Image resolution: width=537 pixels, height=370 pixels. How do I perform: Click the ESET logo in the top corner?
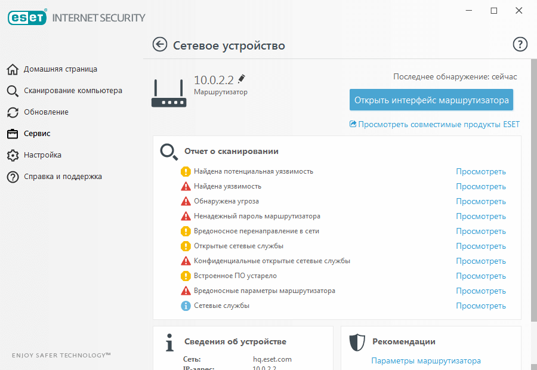click(x=27, y=17)
